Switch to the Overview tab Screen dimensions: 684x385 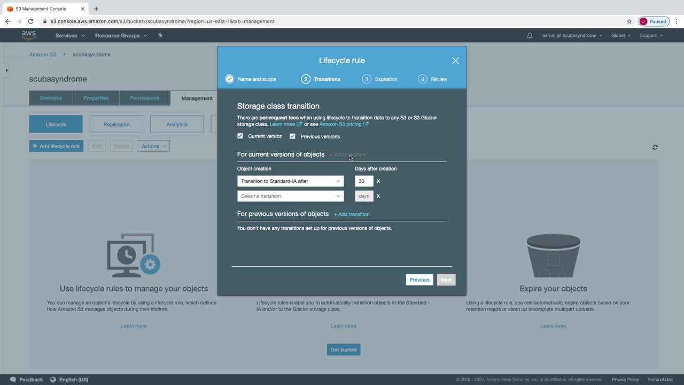[x=51, y=98]
